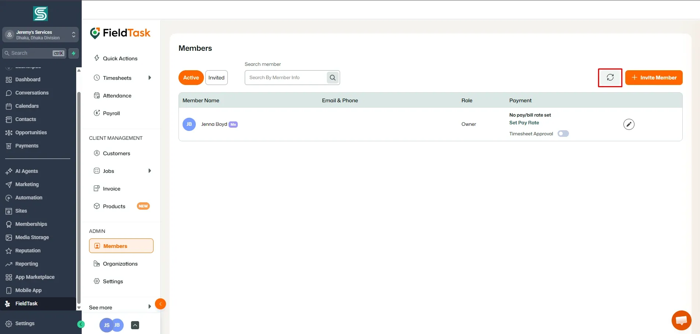Select FieldTask in the left sidebar
700x334 pixels.
click(38, 304)
